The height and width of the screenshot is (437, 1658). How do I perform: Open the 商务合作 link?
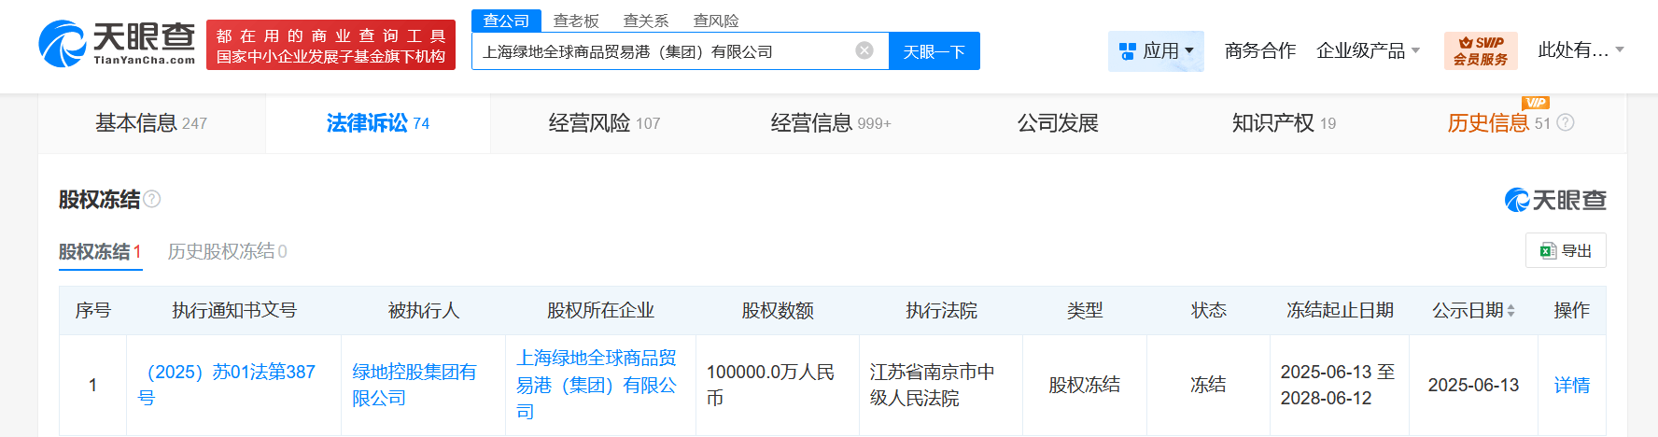pyautogui.click(x=1260, y=50)
